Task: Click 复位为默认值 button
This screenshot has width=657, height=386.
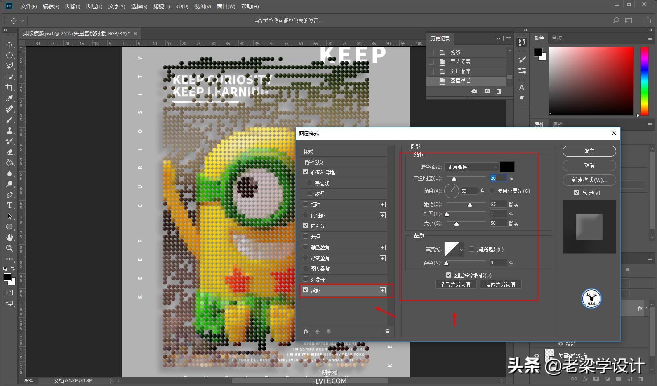Action: click(501, 285)
